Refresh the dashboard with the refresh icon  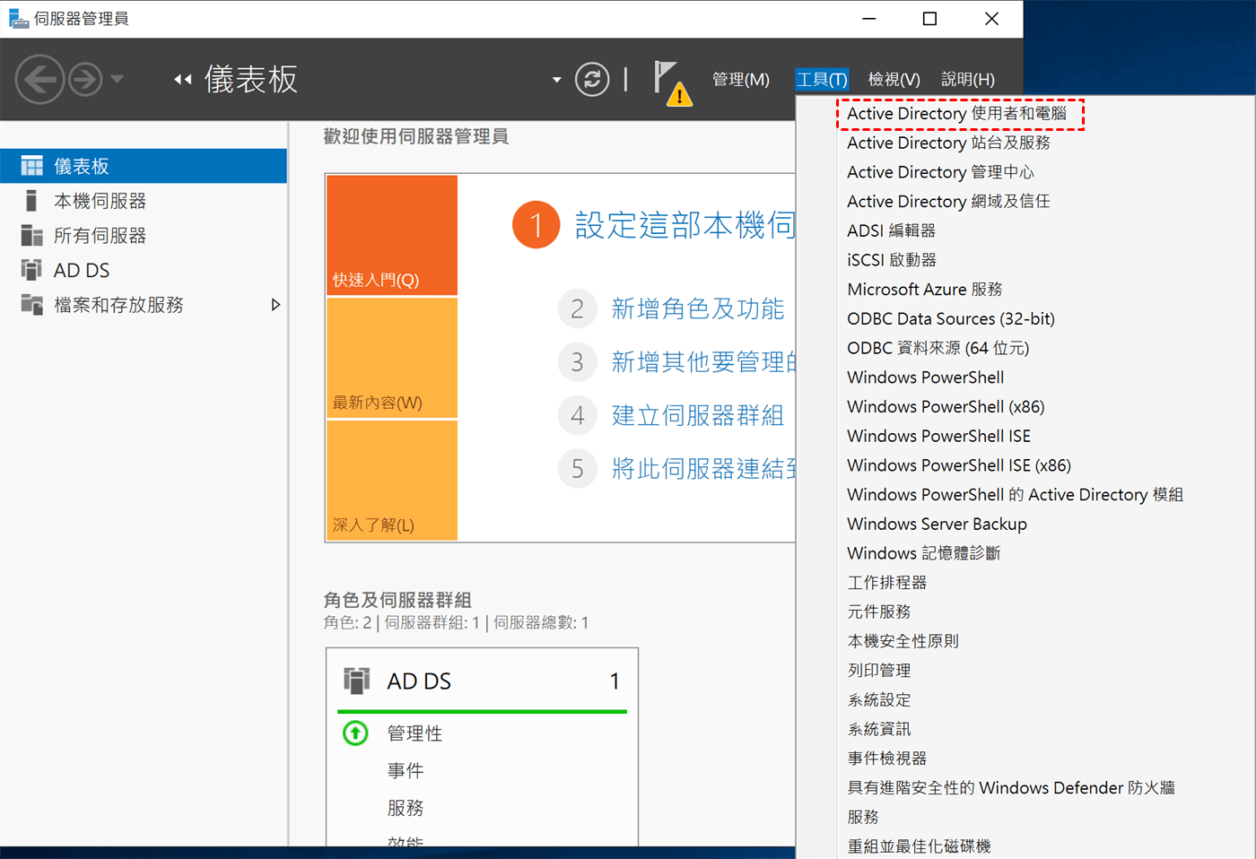592,80
